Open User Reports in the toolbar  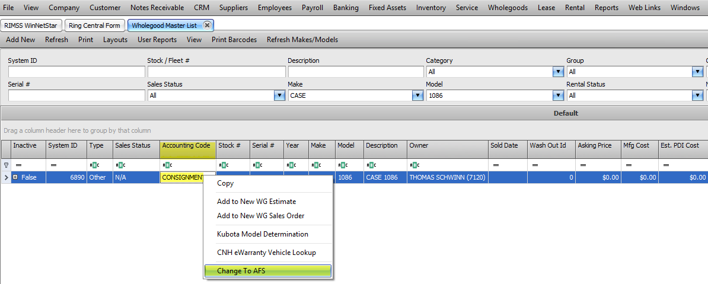(157, 40)
